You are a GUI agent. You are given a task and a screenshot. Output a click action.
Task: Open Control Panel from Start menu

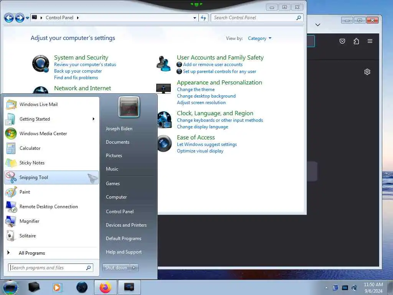coord(120,212)
